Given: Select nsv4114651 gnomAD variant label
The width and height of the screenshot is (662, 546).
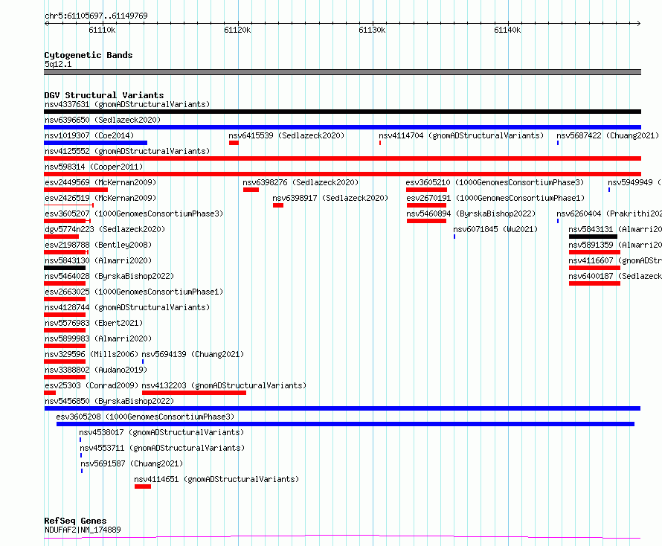Looking at the screenshot, I should [216, 479].
